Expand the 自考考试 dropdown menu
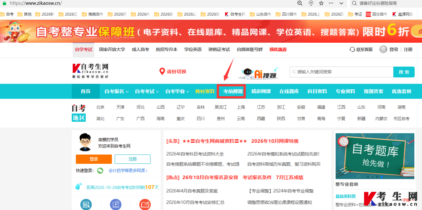Viewport: 422px width, 210px height. pyautogui.click(x=147, y=91)
